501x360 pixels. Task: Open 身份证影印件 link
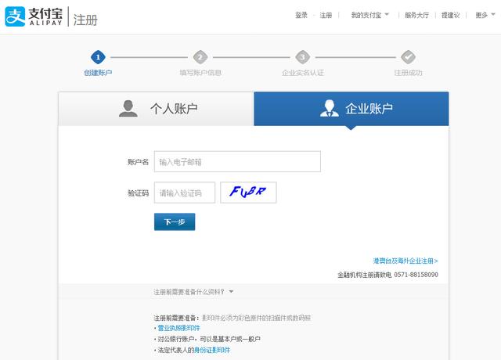[212, 350]
